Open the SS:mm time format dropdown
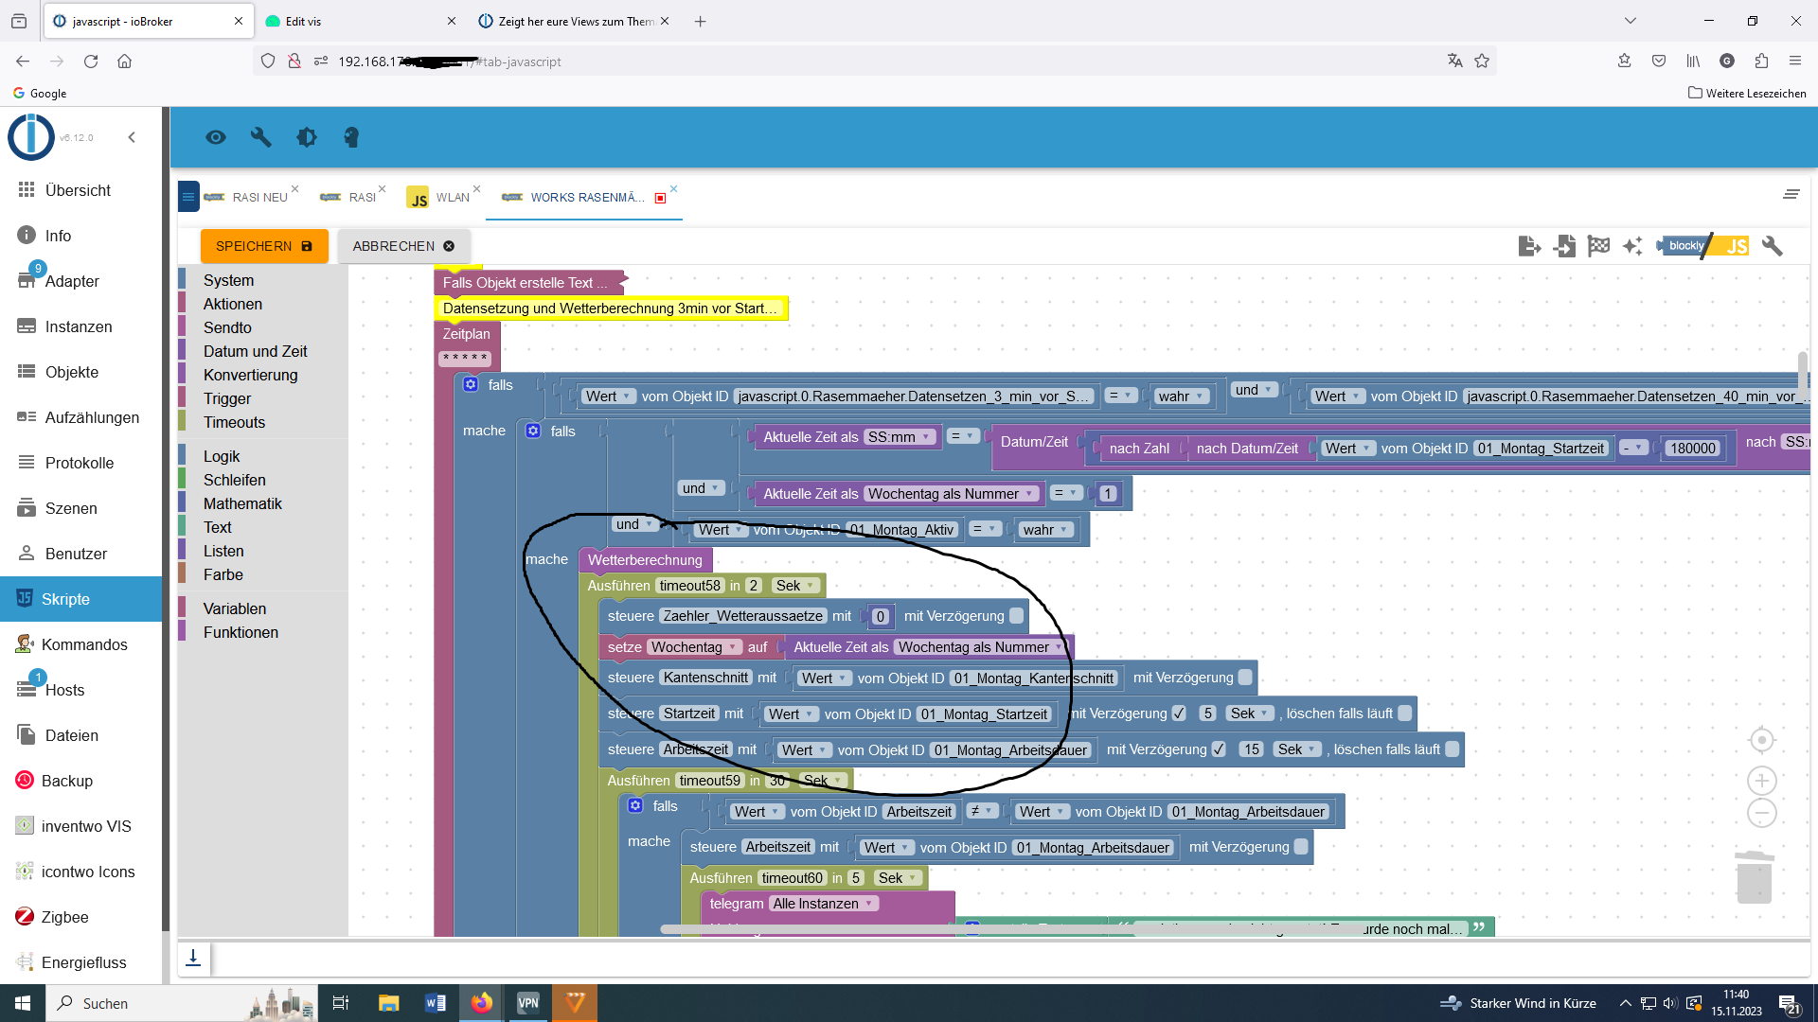The width and height of the screenshot is (1818, 1022). 900,437
